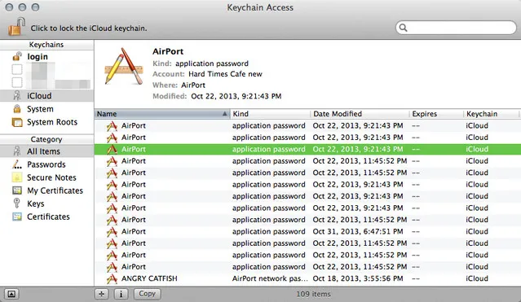
Task: Click the Keys key icon
Action: coord(16,204)
